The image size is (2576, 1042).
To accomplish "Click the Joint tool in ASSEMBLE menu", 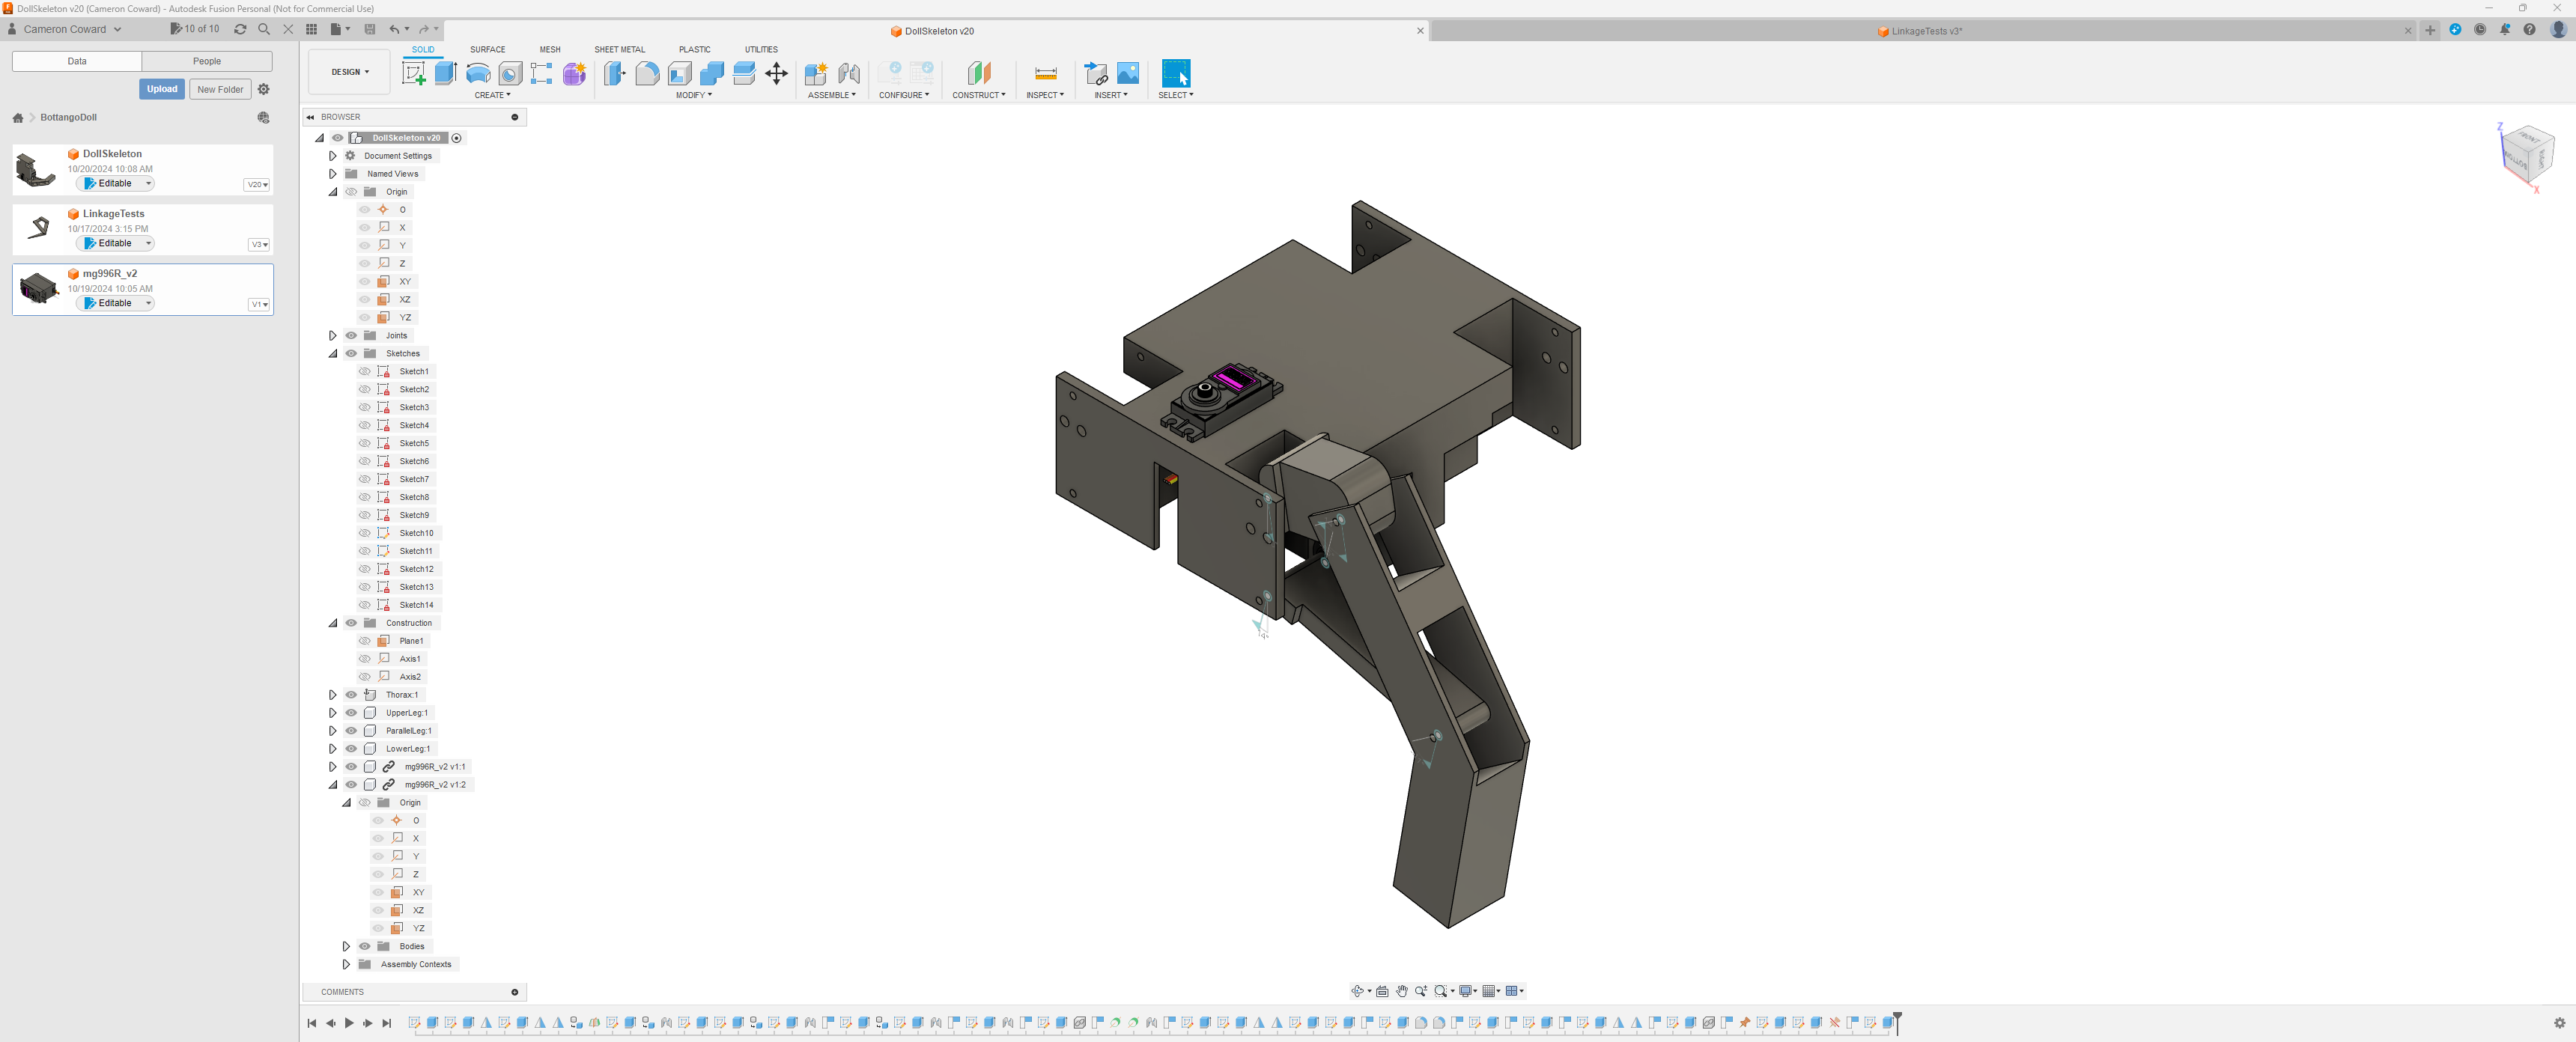I will [848, 74].
